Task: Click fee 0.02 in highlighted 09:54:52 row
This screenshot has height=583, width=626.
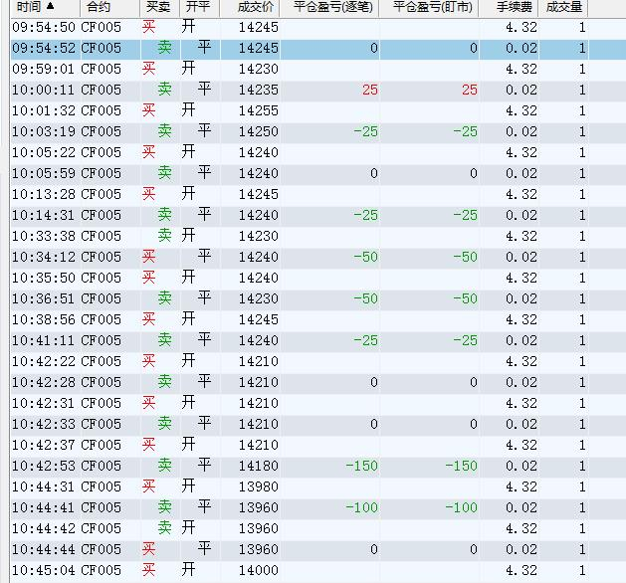Action: click(522, 49)
